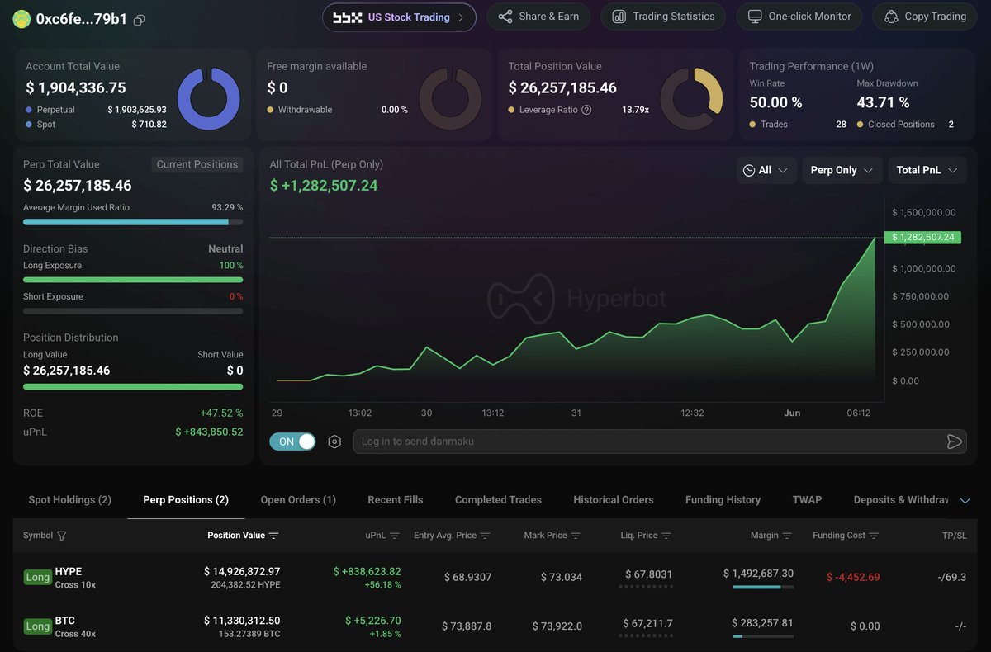Click BTC margin usage bar
991x652 pixels.
763,636
